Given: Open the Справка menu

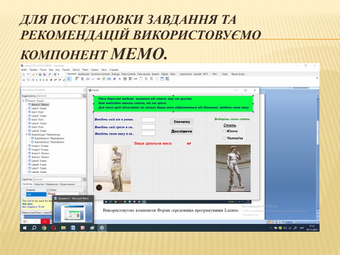Looking at the screenshot, I should coord(114,70).
